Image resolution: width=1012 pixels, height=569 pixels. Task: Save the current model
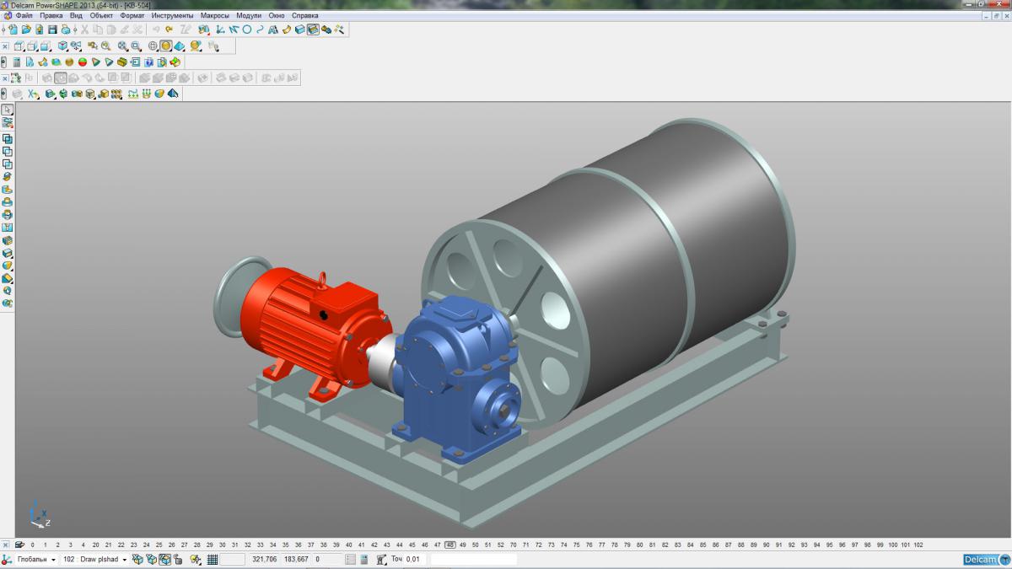tap(52, 30)
